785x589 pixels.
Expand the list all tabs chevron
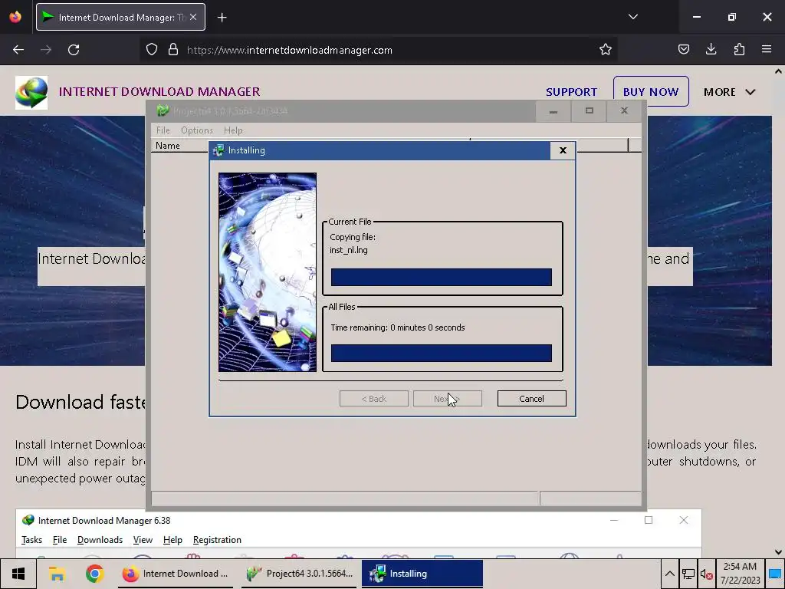pyautogui.click(x=632, y=17)
